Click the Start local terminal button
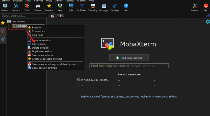210x116 pixels. pos(129,58)
